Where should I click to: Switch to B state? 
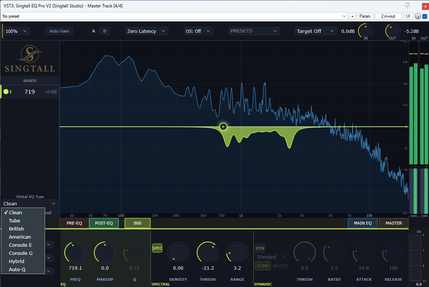105,31
